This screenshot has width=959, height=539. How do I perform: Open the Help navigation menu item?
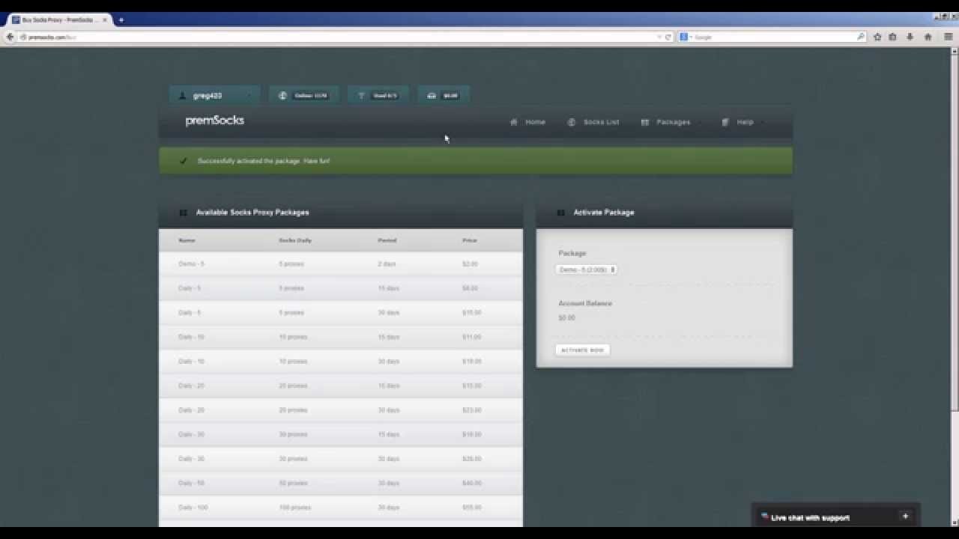(745, 122)
